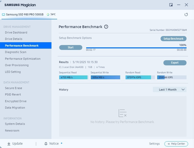Click the Random Write 258544 IOPS bar
194x148 pixels.
point(172,77)
